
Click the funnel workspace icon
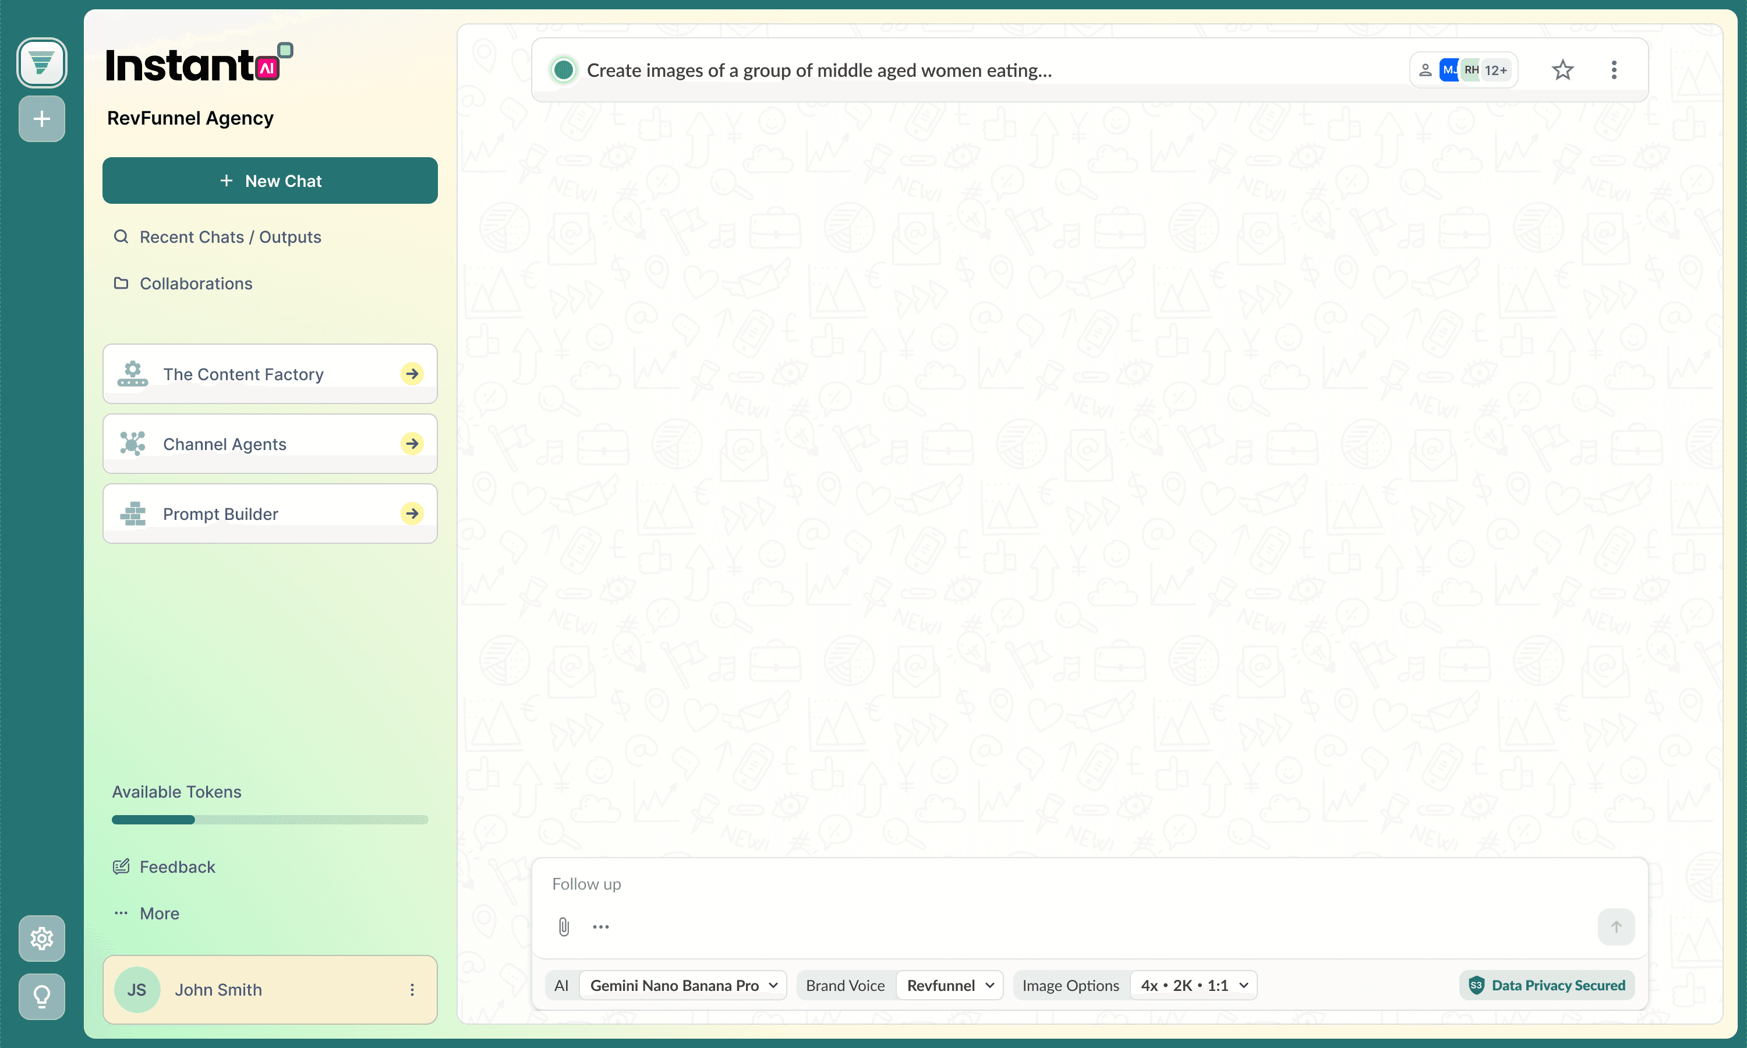tap(42, 63)
